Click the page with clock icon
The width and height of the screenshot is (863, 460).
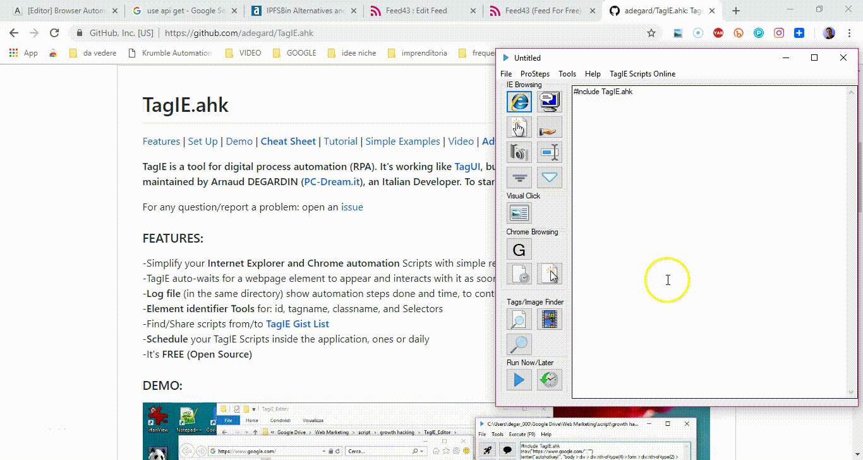tap(519, 274)
